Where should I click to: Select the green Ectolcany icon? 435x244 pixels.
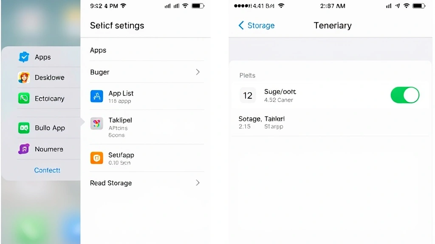pyautogui.click(x=24, y=98)
